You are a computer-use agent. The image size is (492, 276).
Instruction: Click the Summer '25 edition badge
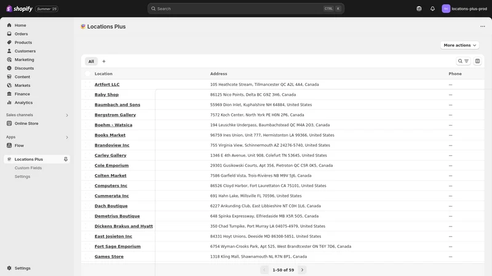coord(47,9)
